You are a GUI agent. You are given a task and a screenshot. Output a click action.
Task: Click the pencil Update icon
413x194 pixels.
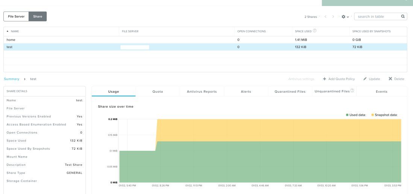tap(365, 79)
